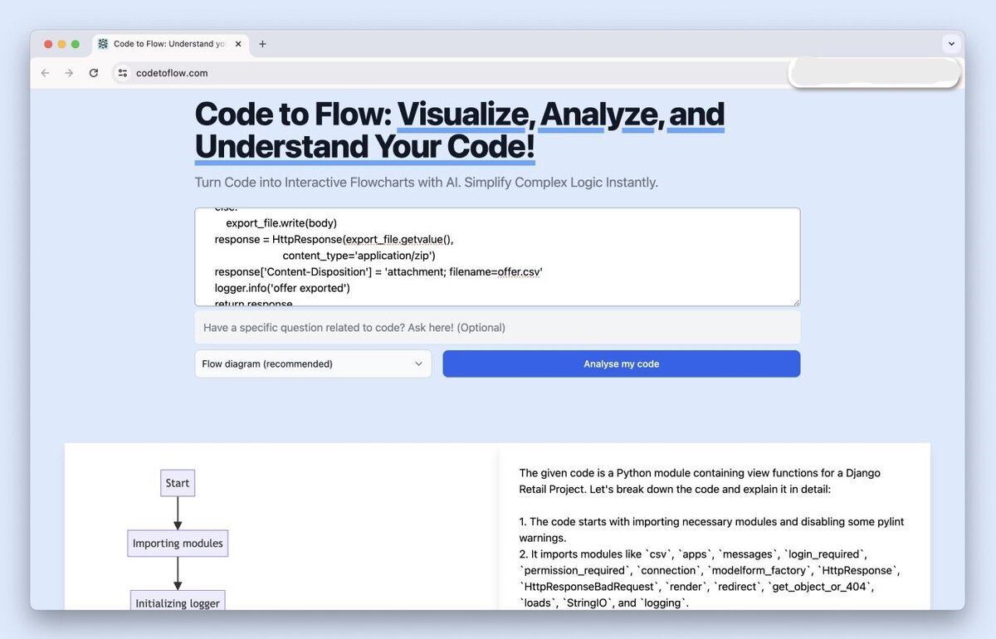Click the 'logger.info('offer exported')' code line
Image resolution: width=996 pixels, height=639 pixels.
click(x=282, y=288)
